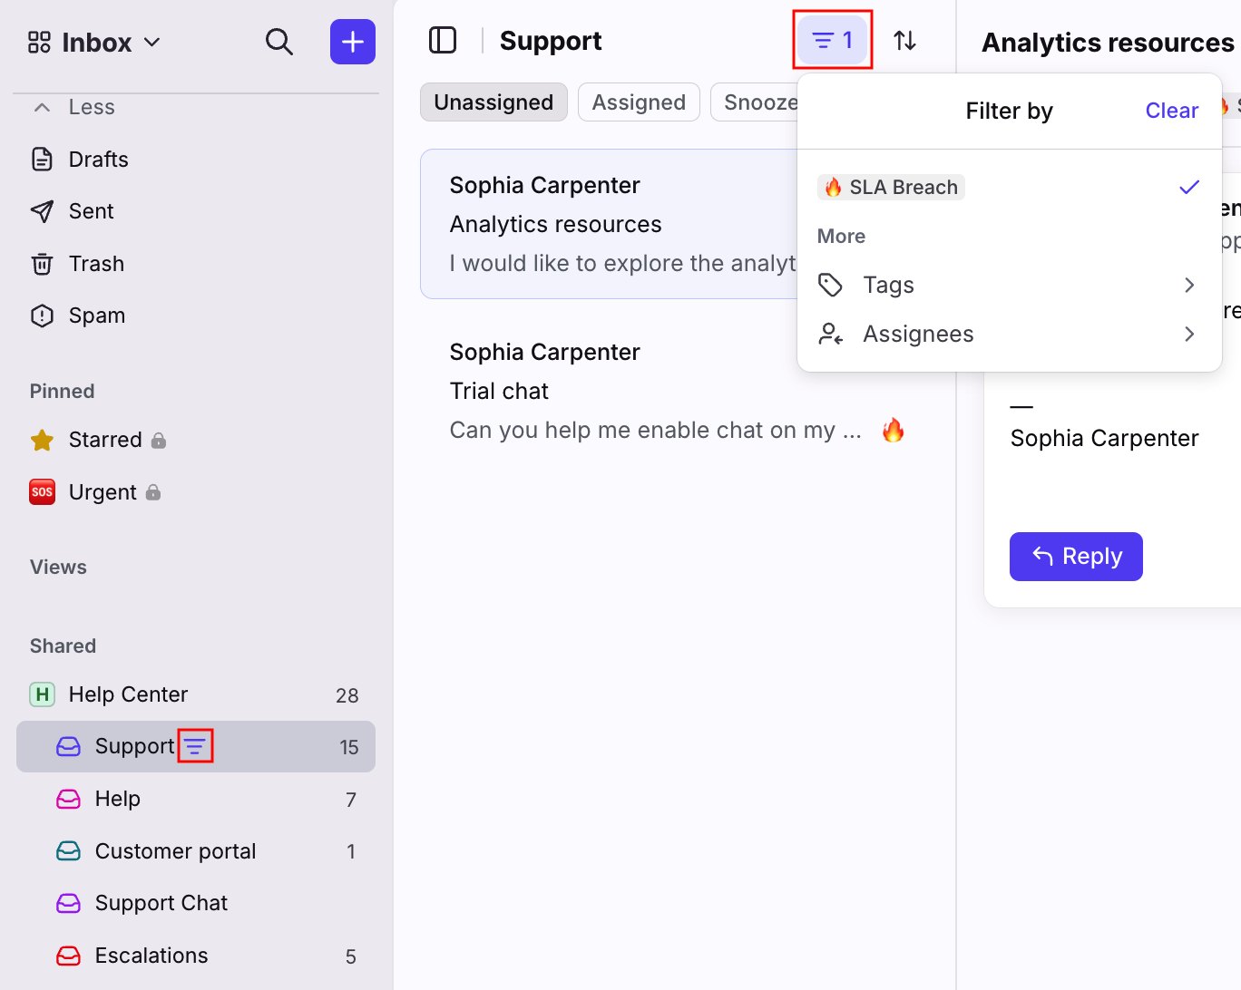This screenshot has height=990, width=1241.
Task: Select the Escalations shared inbox
Action: tap(151, 956)
